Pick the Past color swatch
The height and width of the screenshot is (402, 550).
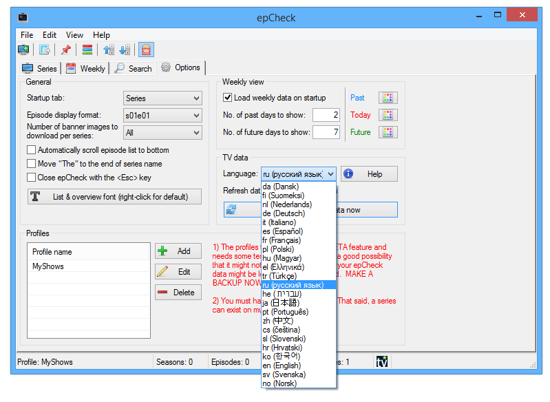click(x=388, y=98)
